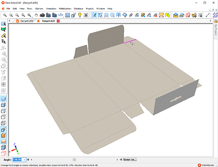Click the blue cube at sidebar bottom
Image resolution: width=218 pixels, height=167 pixels.
tap(4, 148)
